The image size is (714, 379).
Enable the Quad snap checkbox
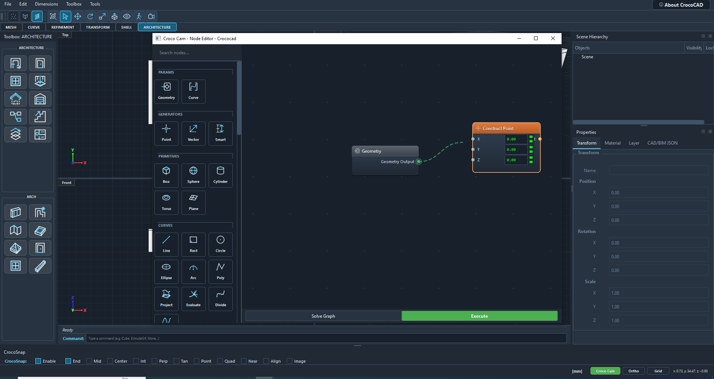tap(220, 361)
